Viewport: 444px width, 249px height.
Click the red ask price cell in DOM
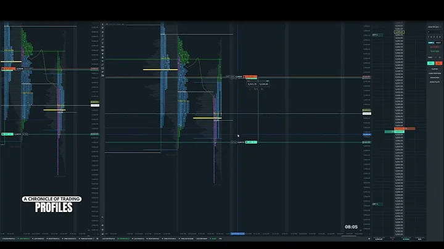click(x=400, y=128)
